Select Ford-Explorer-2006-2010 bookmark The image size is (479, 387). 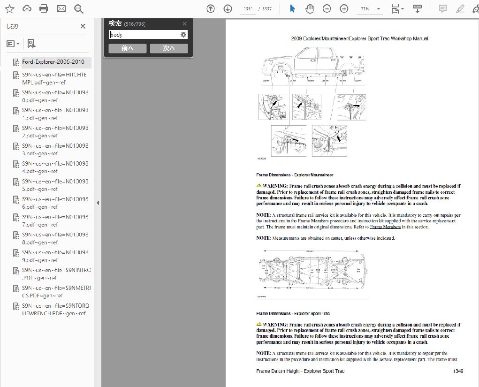[53, 62]
